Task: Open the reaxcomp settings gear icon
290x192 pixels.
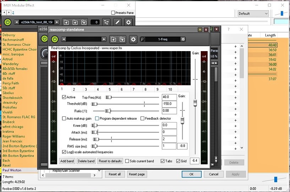Action: point(133,39)
